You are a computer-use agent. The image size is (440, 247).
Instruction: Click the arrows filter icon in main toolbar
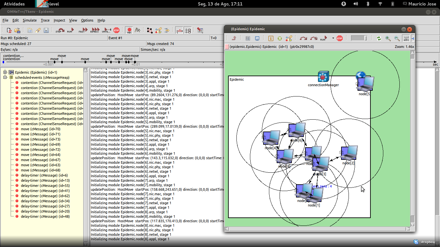tap(167, 30)
